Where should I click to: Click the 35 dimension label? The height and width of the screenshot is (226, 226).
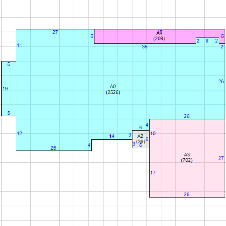tap(145, 47)
